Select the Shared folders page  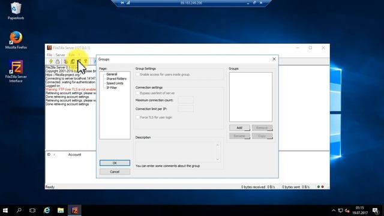(116, 79)
